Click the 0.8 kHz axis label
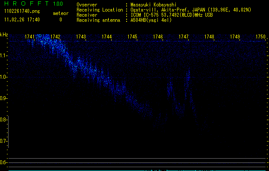The width and height of the screenshot is (269, 171). coord(3,120)
